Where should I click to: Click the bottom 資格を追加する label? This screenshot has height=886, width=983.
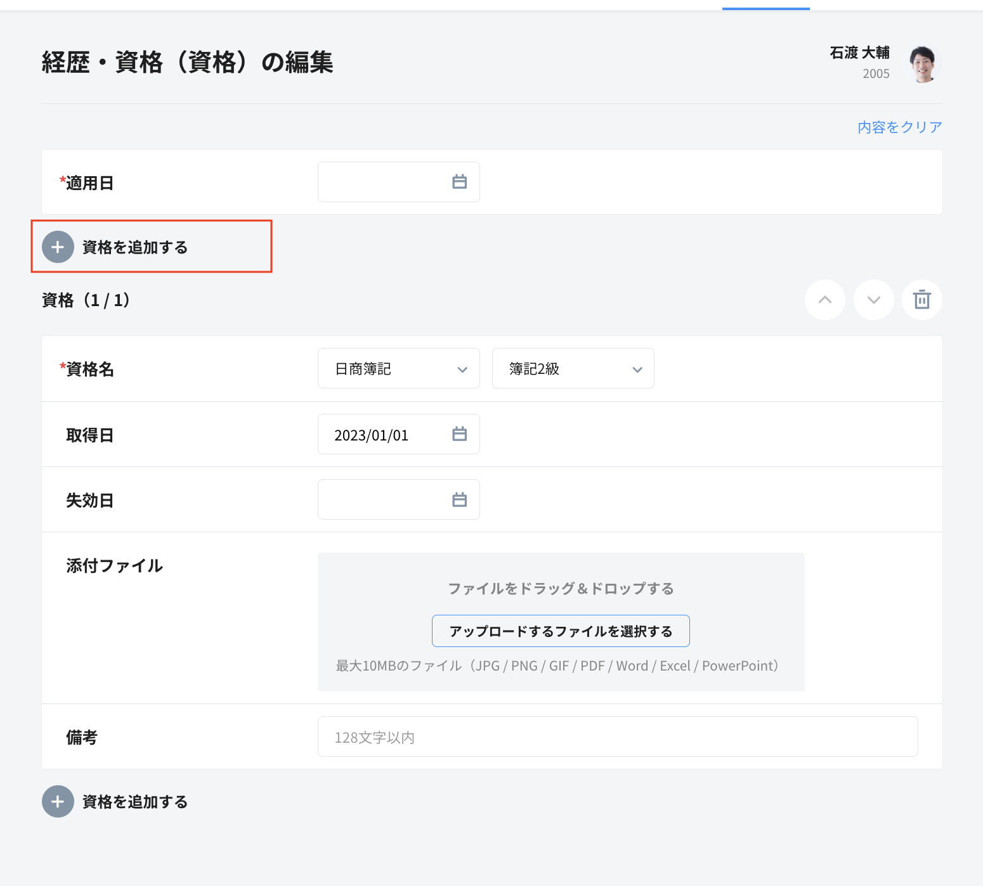coord(135,802)
